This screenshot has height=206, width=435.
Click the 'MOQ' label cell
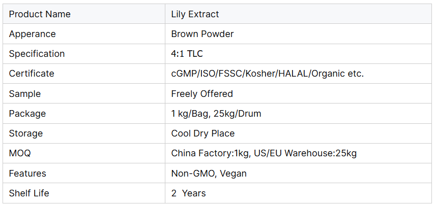pyautogui.click(x=19, y=153)
